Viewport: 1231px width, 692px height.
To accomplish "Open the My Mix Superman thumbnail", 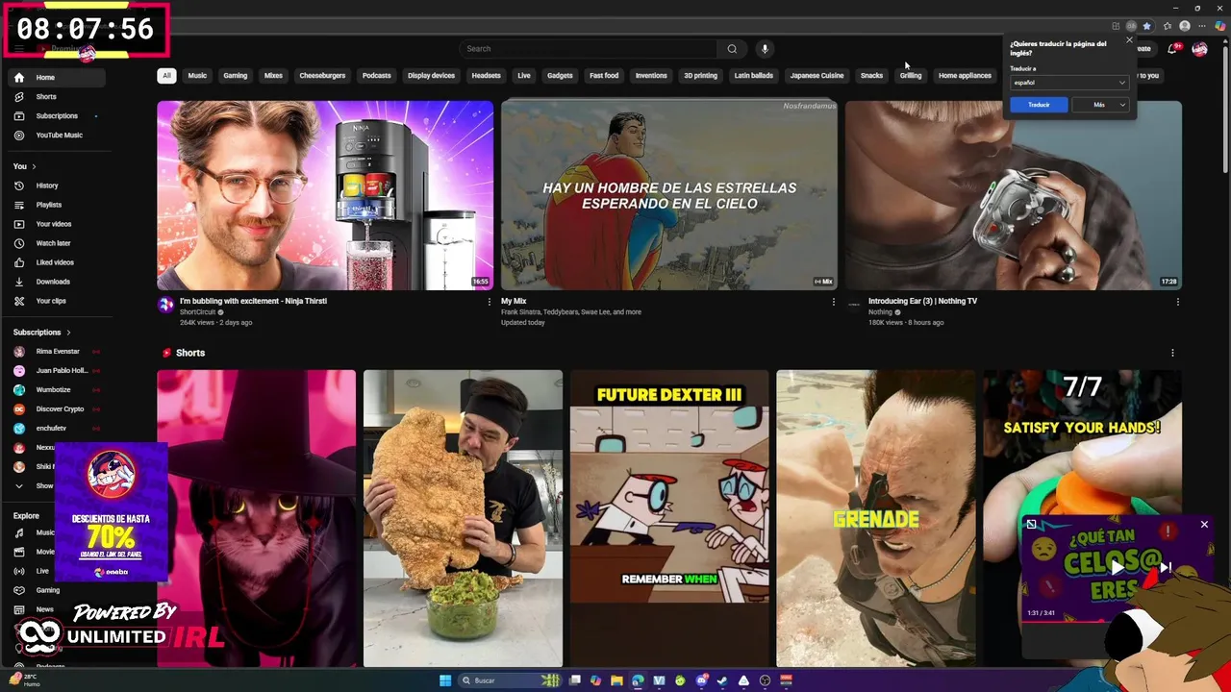I will click(x=669, y=195).
